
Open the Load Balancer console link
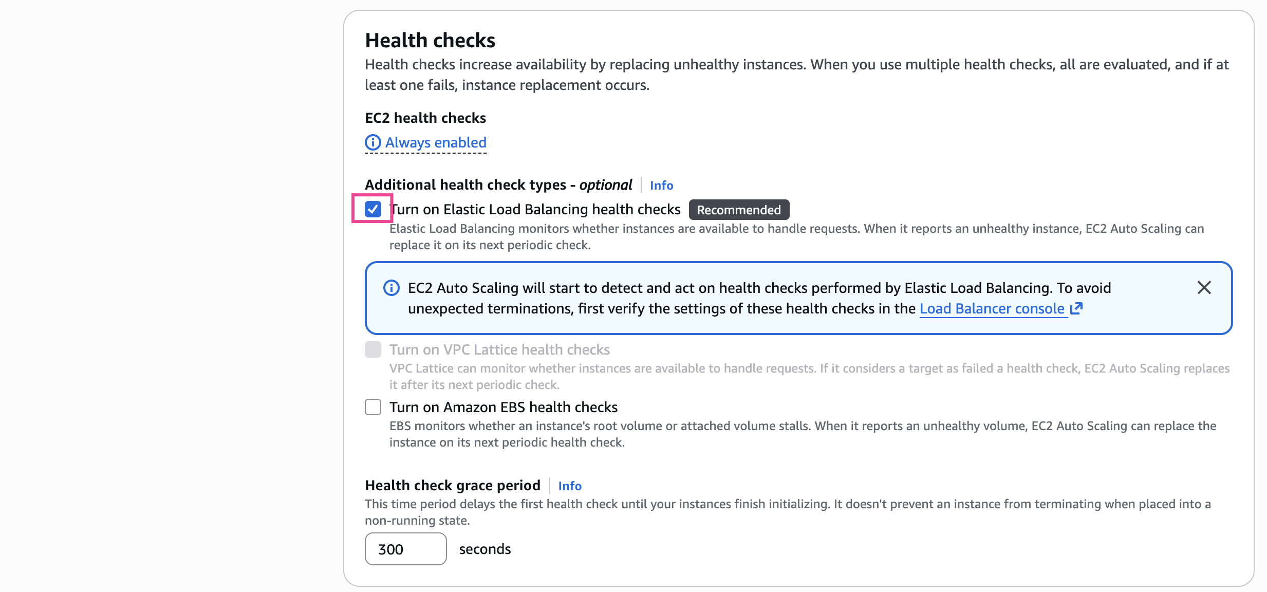click(x=992, y=308)
